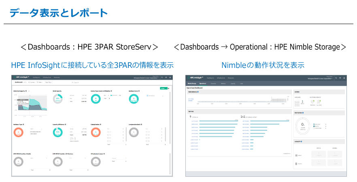Expand the Filters dropdown in 3PAR dashboard
This screenshot has width=357, height=182.
tap(40, 83)
